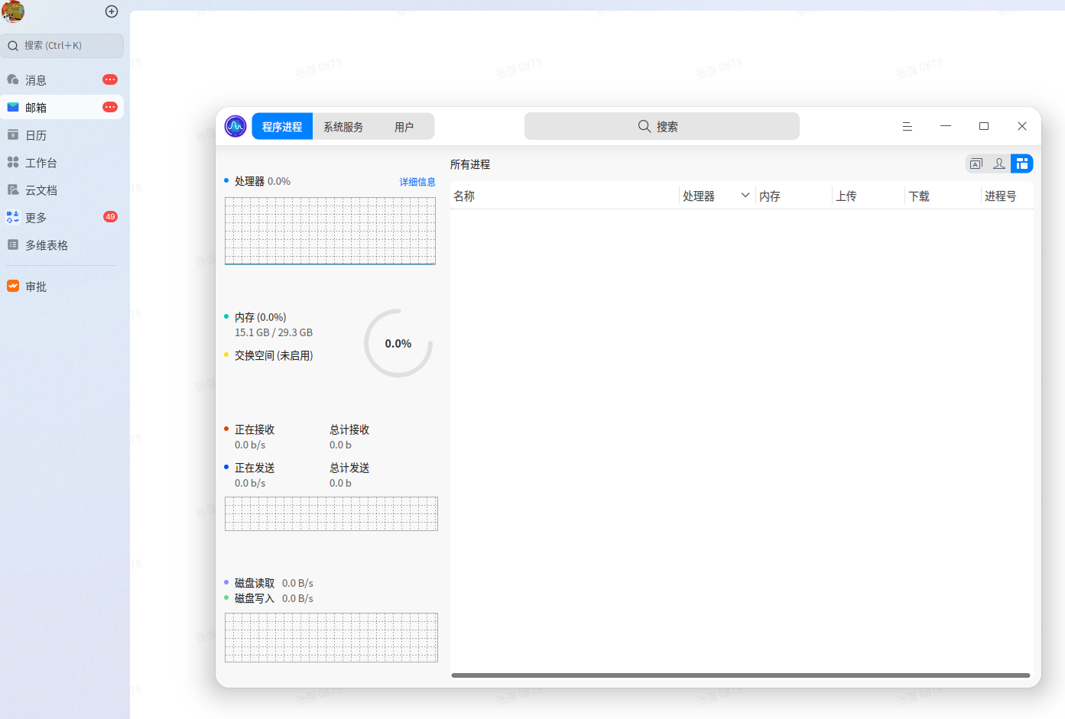Open 消息 in the sidebar

[62, 80]
